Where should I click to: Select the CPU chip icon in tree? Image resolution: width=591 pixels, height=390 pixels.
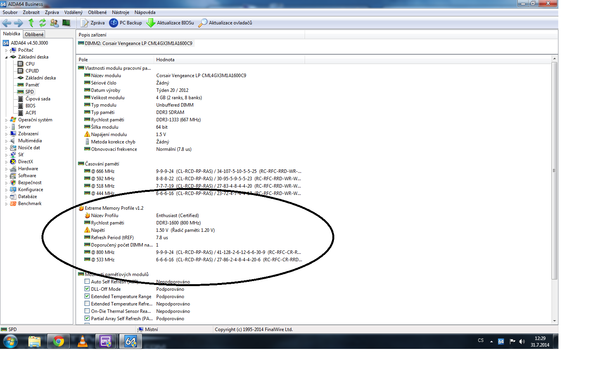pyautogui.click(x=21, y=64)
